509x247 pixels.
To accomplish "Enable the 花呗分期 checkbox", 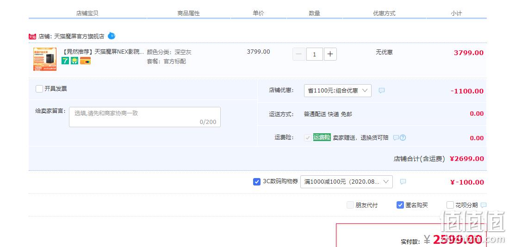I will pos(450,205).
